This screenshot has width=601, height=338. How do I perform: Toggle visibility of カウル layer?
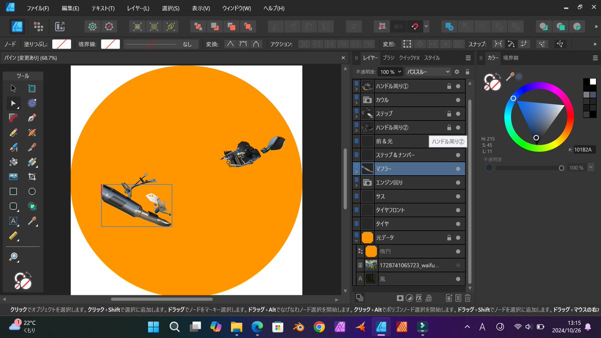458,100
